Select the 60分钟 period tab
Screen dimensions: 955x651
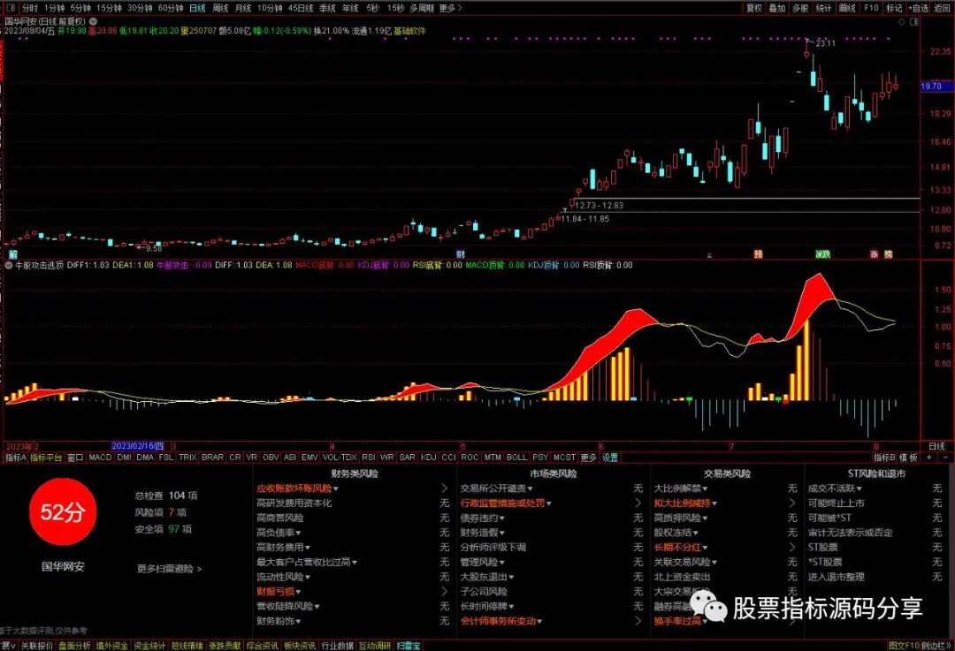pyautogui.click(x=171, y=8)
